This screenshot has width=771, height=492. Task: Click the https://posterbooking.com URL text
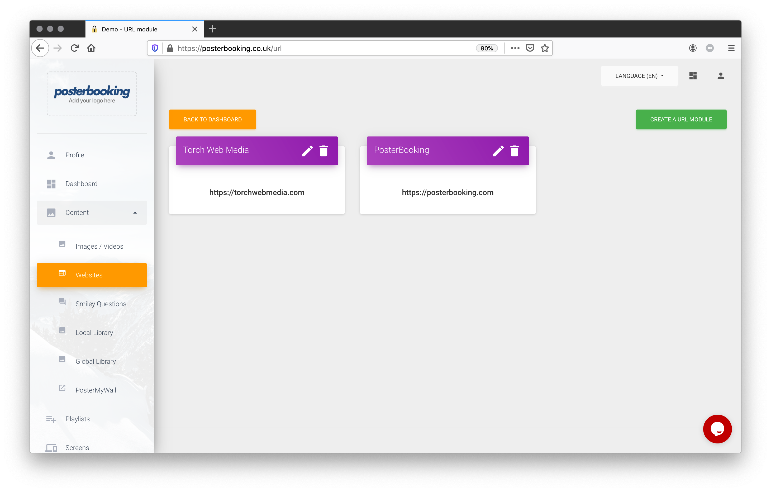tap(448, 192)
